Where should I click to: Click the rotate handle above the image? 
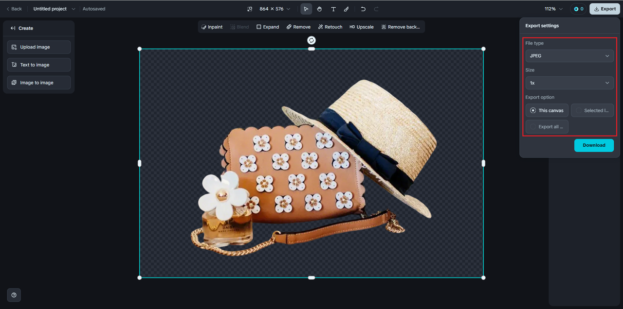coord(311,40)
